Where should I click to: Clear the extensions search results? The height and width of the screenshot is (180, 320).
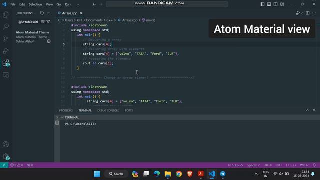[x=43, y=22]
